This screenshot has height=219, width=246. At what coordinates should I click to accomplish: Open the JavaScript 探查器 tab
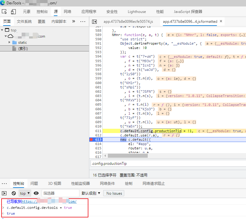[x=188, y=12]
